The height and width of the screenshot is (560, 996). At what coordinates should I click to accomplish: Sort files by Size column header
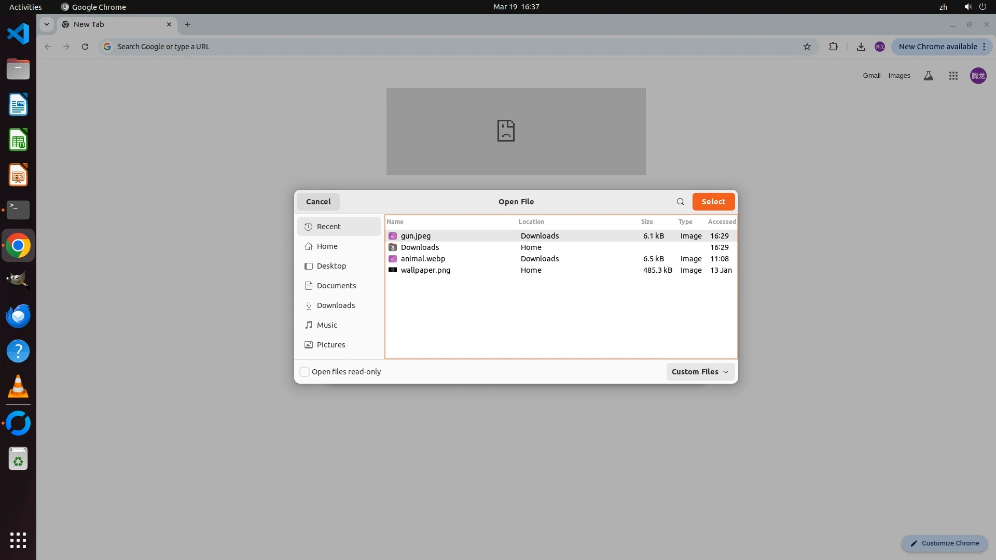[x=647, y=222]
